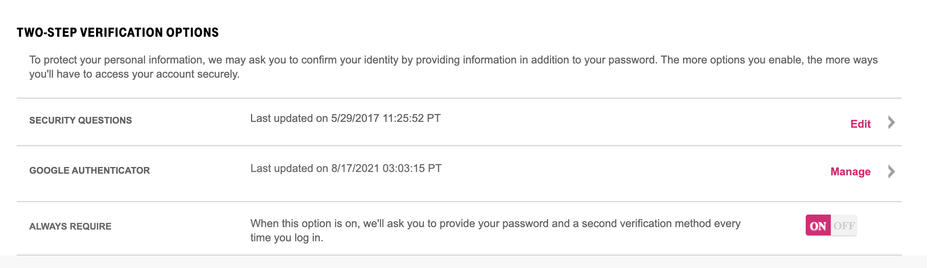The height and width of the screenshot is (268, 931).
Task: Click the Edit link for Security Questions
Action: pos(860,124)
